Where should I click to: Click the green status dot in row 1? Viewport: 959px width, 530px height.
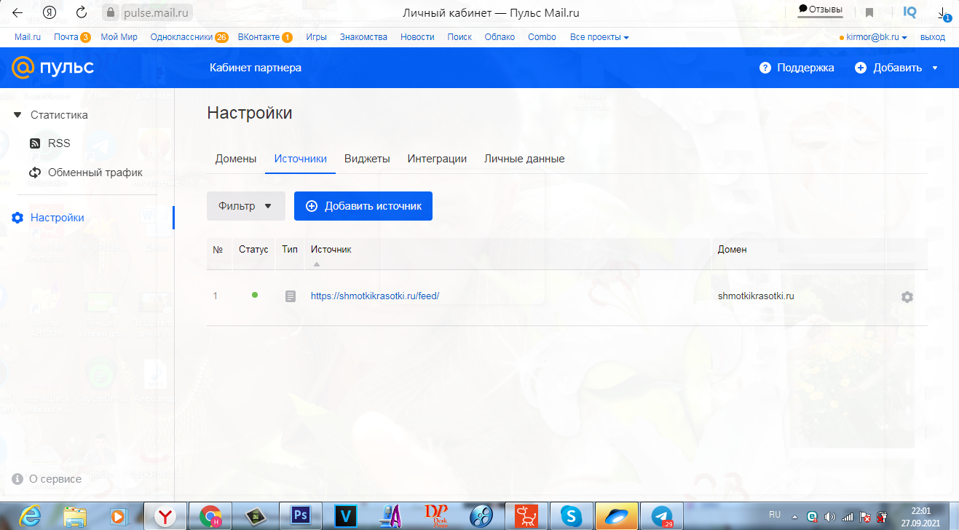click(254, 295)
